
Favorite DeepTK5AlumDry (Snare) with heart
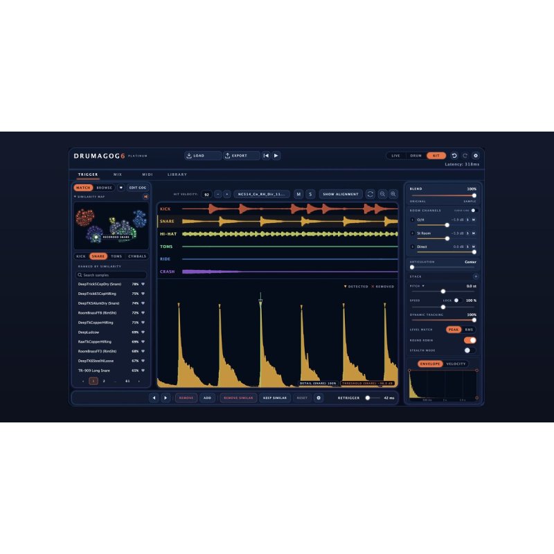point(143,303)
